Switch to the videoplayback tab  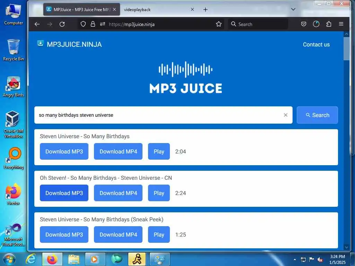click(x=158, y=9)
